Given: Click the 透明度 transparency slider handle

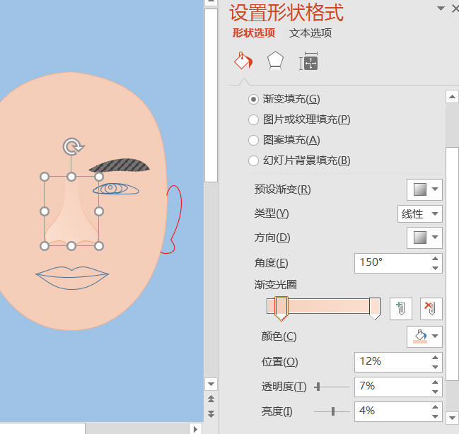Looking at the screenshot, I should point(318,387).
